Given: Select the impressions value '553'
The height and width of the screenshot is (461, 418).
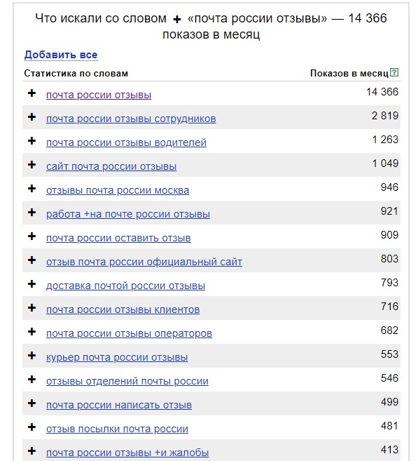Looking at the screenshot, I should [389, 354].
